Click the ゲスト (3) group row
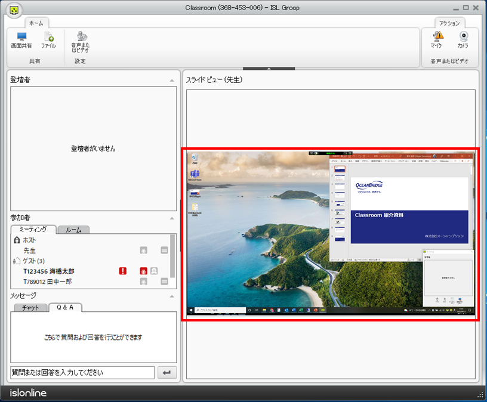 point(91,261)
